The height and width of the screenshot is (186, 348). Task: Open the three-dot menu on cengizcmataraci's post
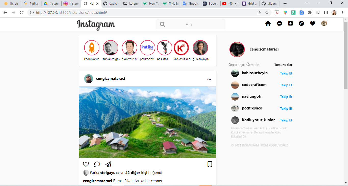tap(209, 79)
